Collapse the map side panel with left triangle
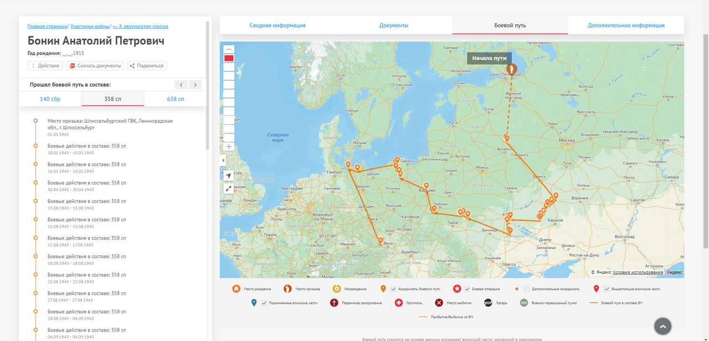This screenshot has height=341, width=709. click(x=223, y=161)
